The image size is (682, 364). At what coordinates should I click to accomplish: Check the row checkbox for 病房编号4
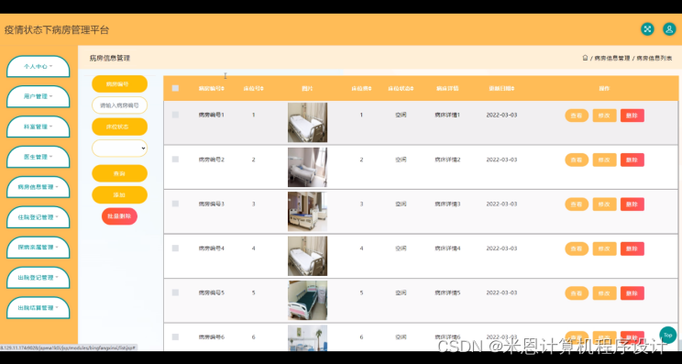coord(175,248)
